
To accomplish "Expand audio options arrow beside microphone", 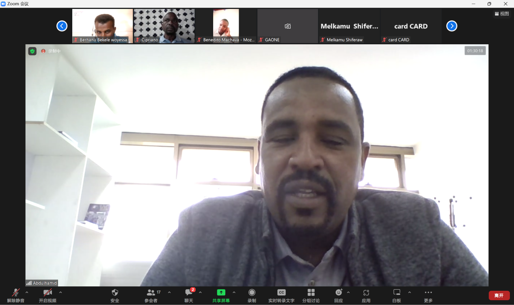I will [x=27, y=292].
